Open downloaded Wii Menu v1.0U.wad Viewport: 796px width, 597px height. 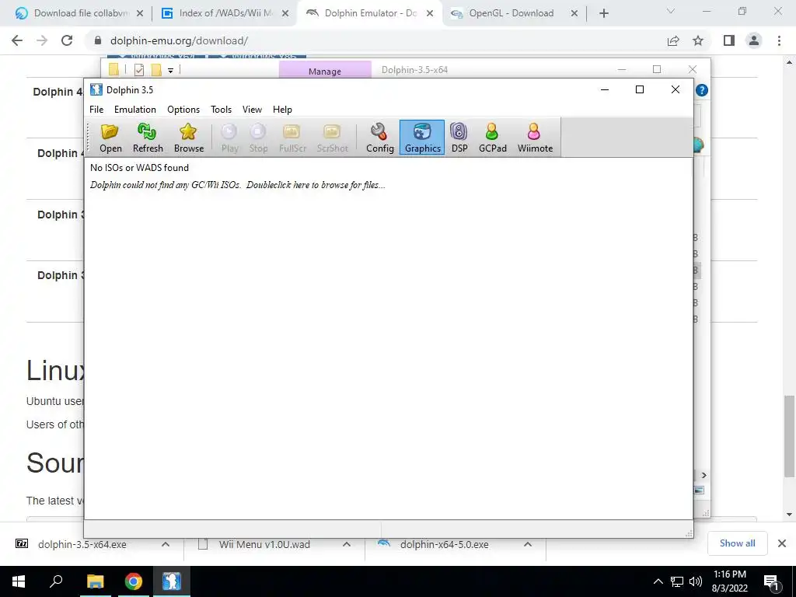pyautogui.click(x=264, y=545)
